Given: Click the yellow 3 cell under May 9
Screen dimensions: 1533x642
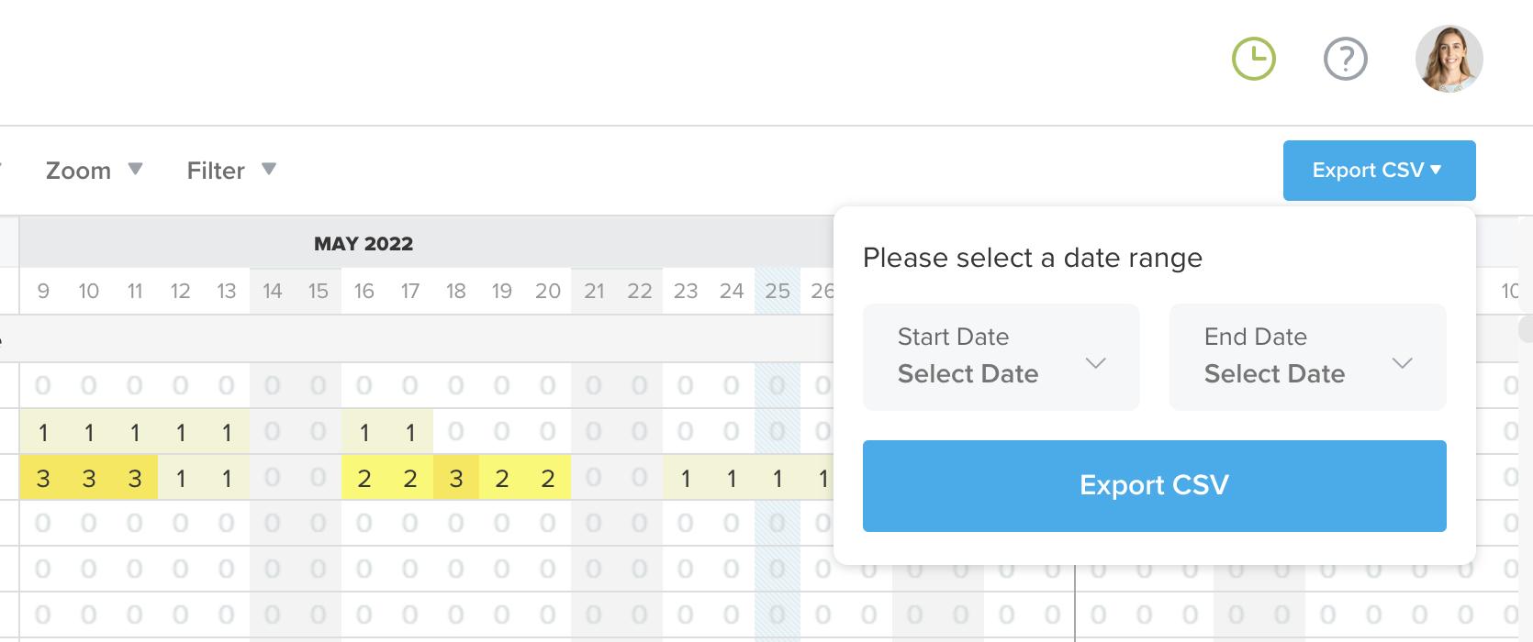Looking at the screenshot, I should [43, 478].
